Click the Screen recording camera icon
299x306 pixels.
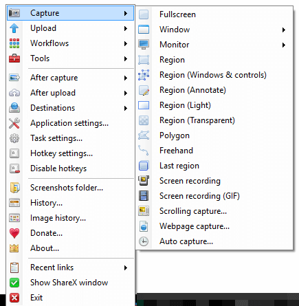[x=144, y=181]
